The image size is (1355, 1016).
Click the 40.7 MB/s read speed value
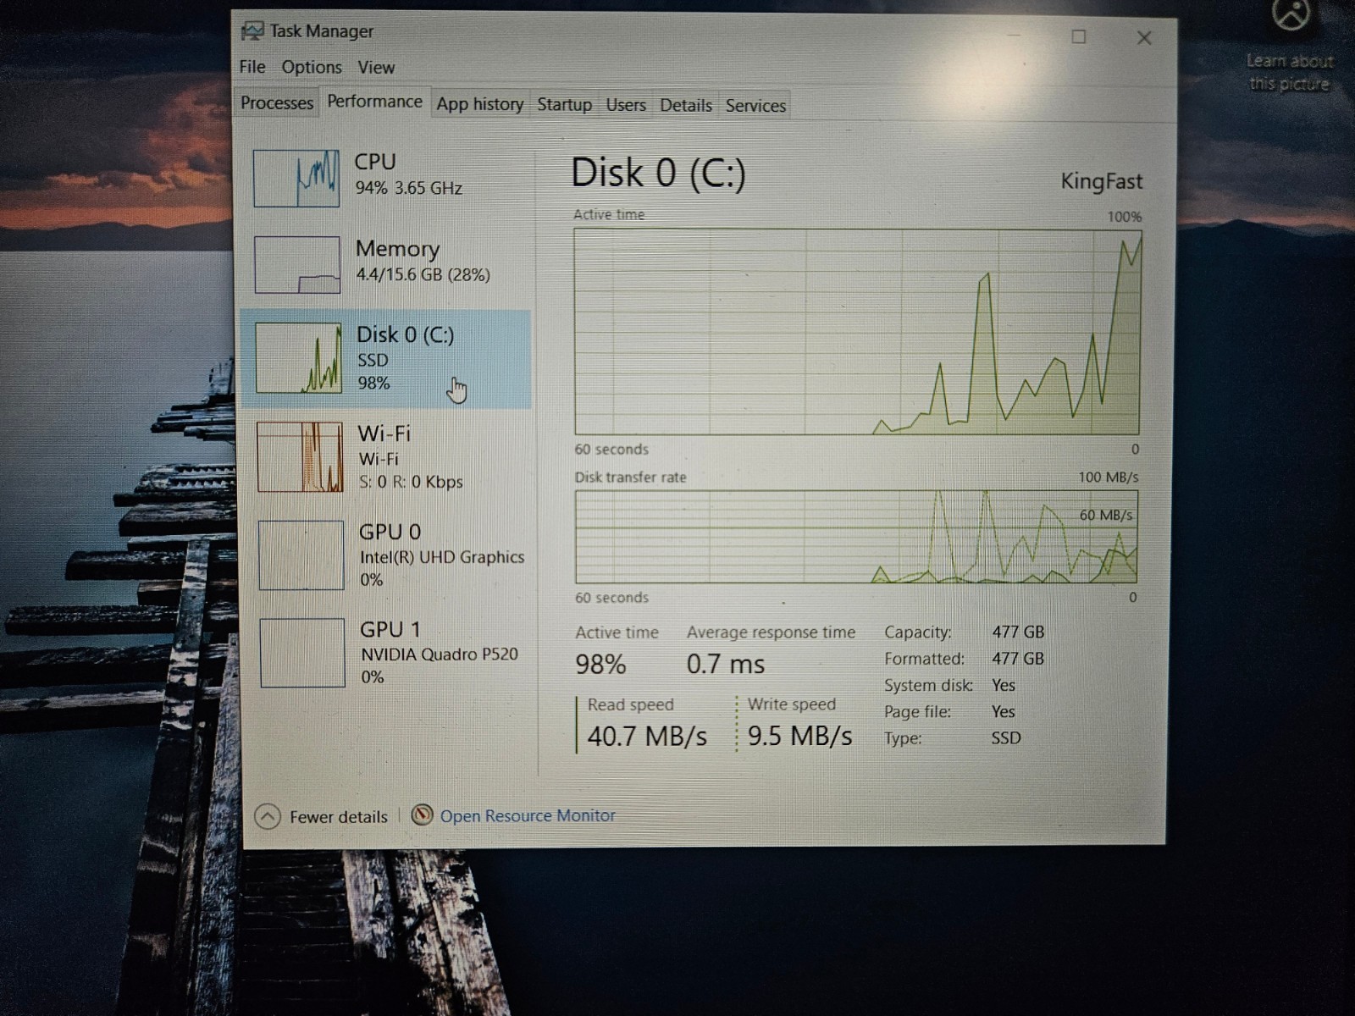(x=647, y=736)
